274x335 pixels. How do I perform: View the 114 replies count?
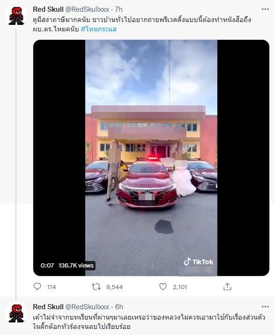pos(52,287)
